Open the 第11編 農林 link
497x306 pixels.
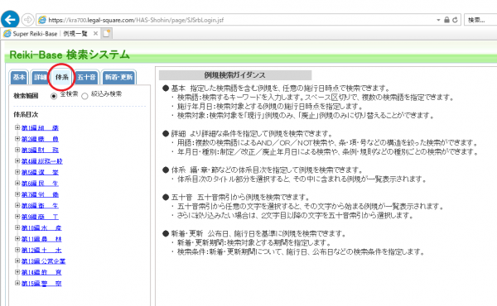(x=41, y=239)
